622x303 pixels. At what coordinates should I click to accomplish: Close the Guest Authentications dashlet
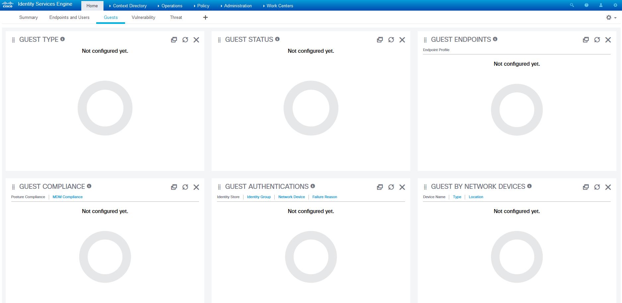tap(402, 187)
